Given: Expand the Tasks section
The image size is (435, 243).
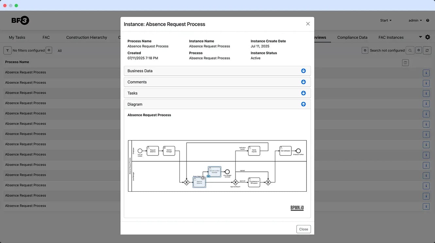Looking at the screenshot, I should point(303,93).
